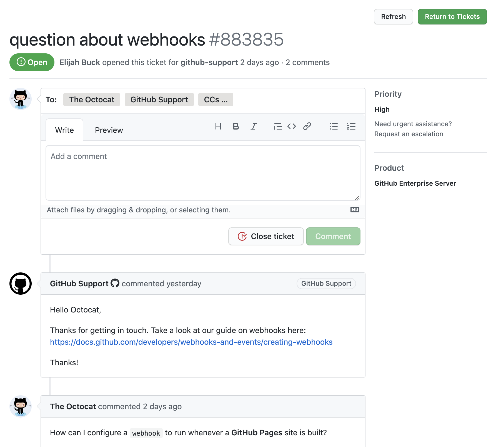
Task: Click the High priority value
Action: [x=382, y=109]
